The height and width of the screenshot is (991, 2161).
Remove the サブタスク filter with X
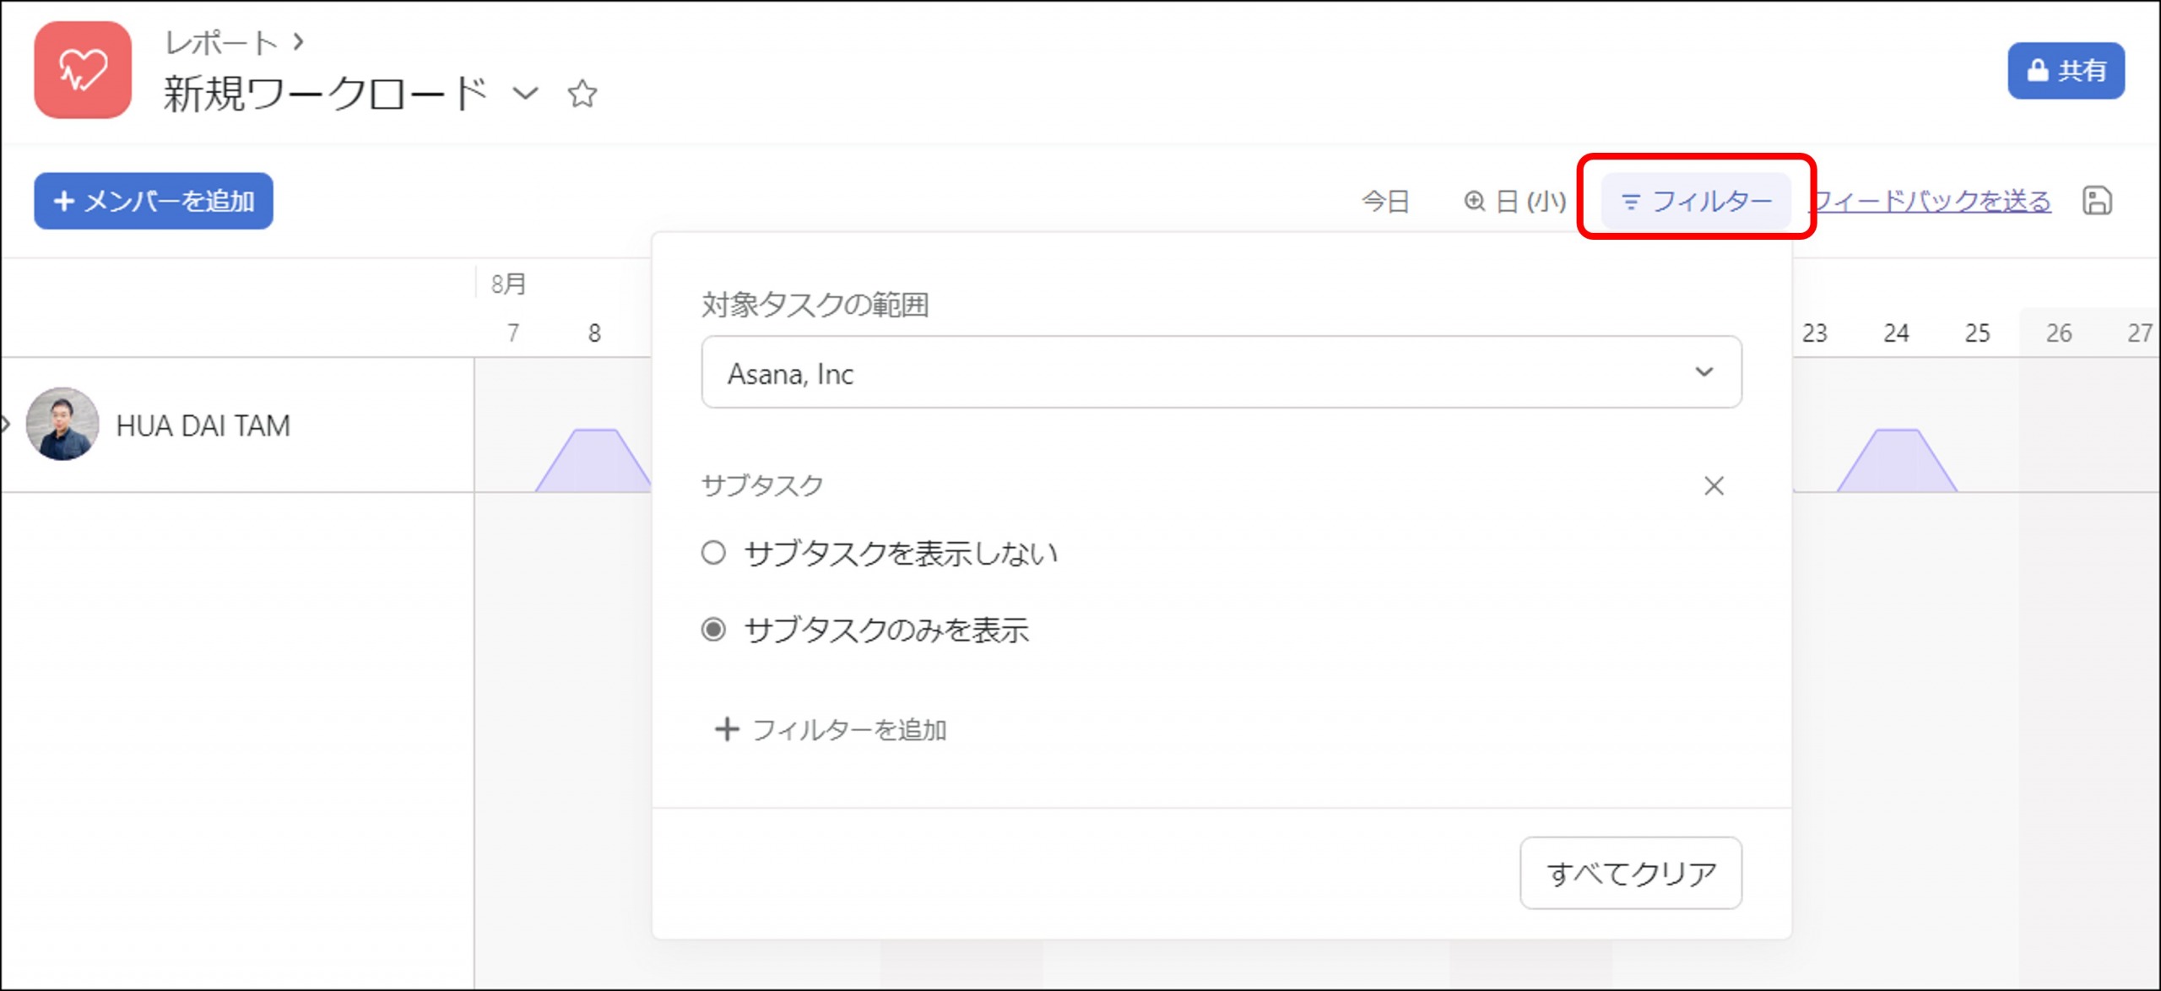[x=1714, y=485]
